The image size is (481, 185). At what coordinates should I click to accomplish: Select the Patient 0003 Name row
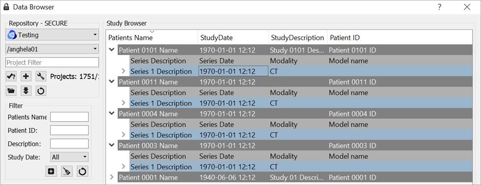(295, 146)
